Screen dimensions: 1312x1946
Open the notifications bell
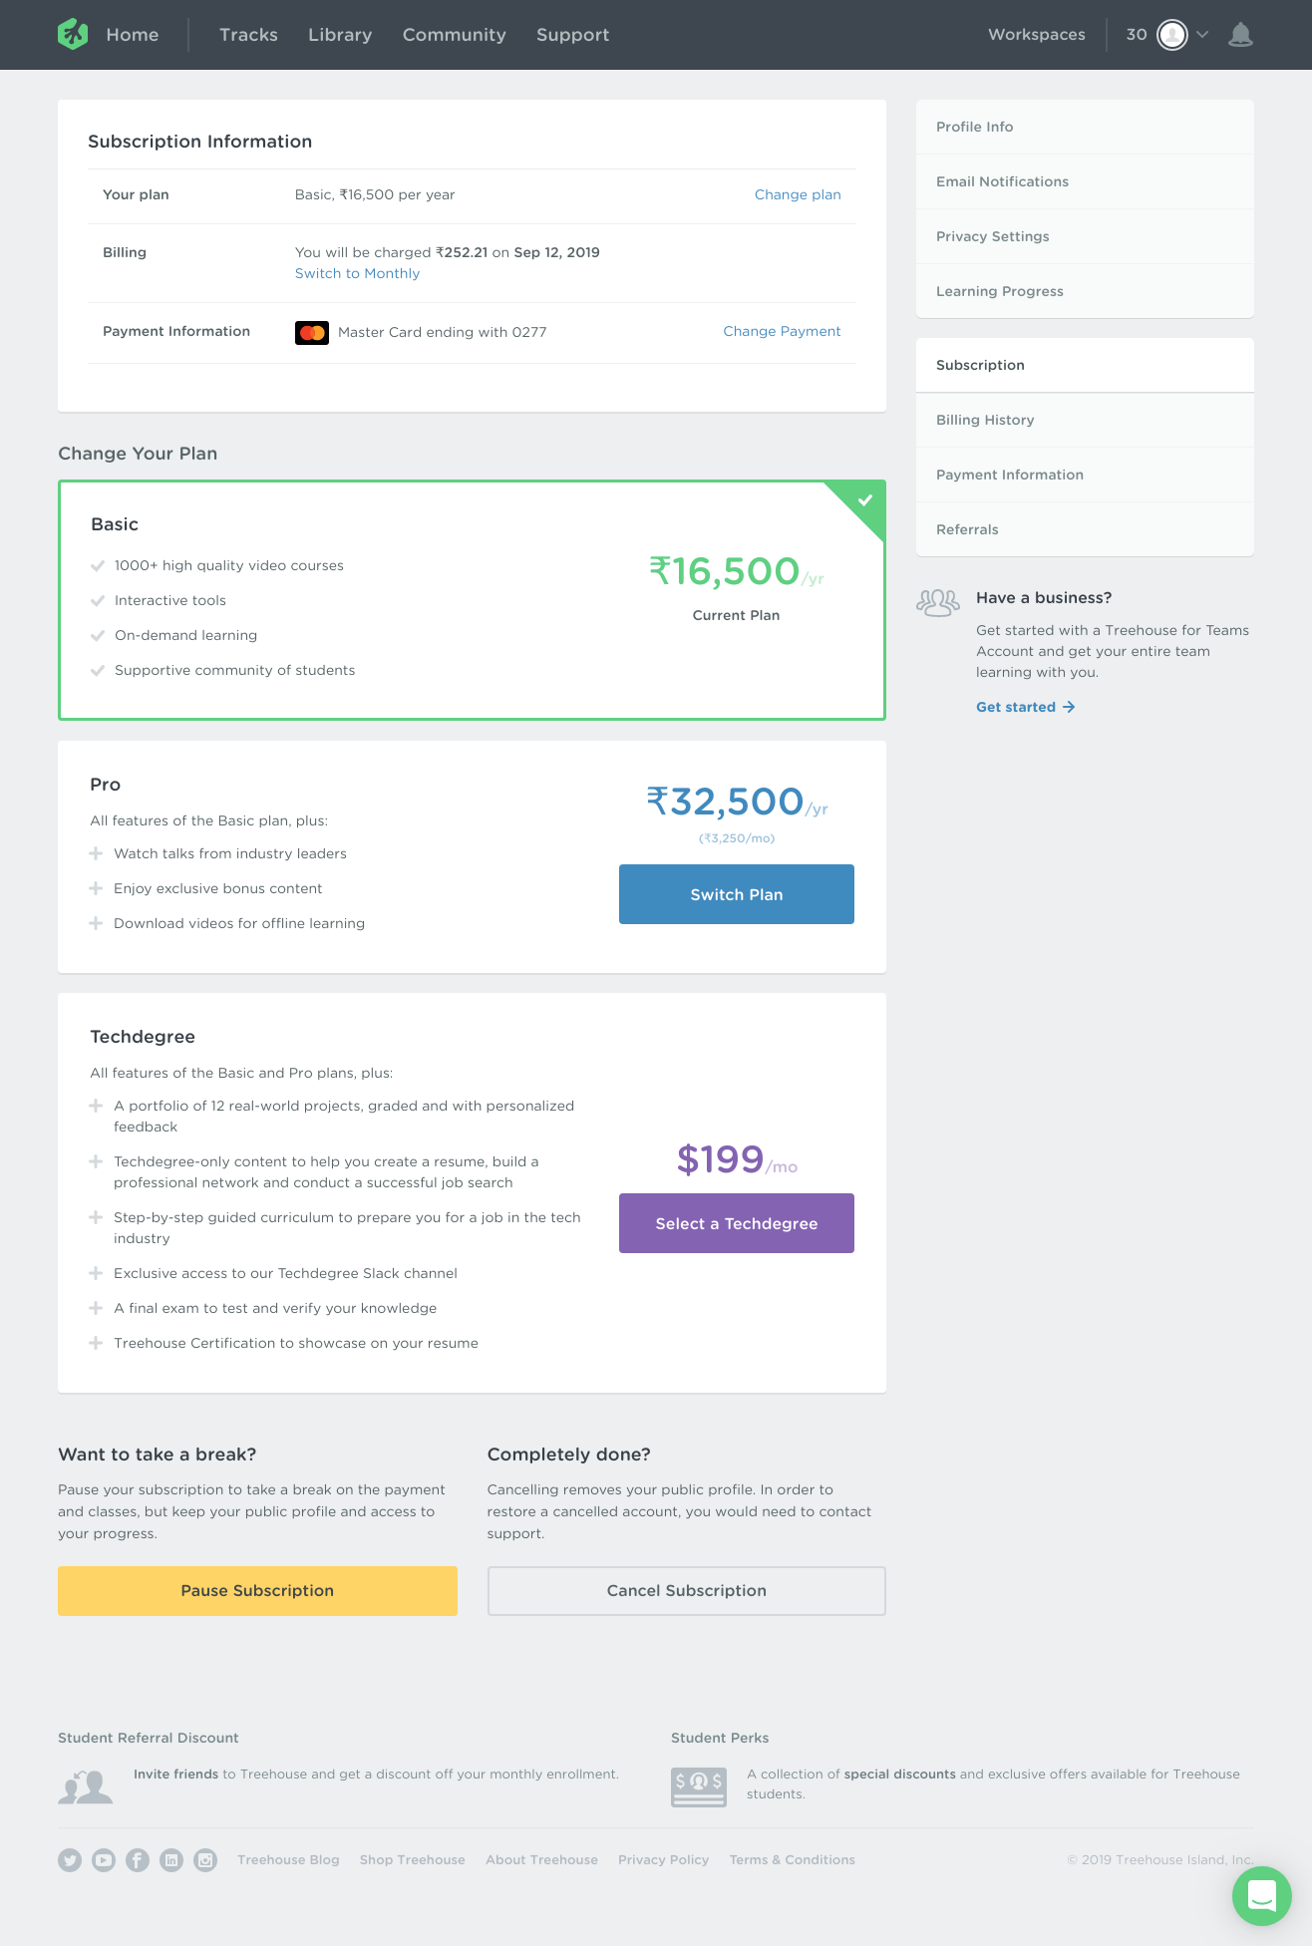[x=1240, y=35]
